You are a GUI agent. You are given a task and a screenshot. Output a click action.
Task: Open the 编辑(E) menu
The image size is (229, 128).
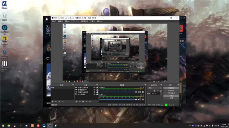pyautogui.click(x=60, y=21)
